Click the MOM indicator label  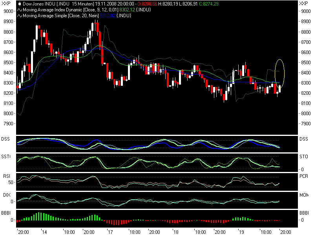pos(304,195)
